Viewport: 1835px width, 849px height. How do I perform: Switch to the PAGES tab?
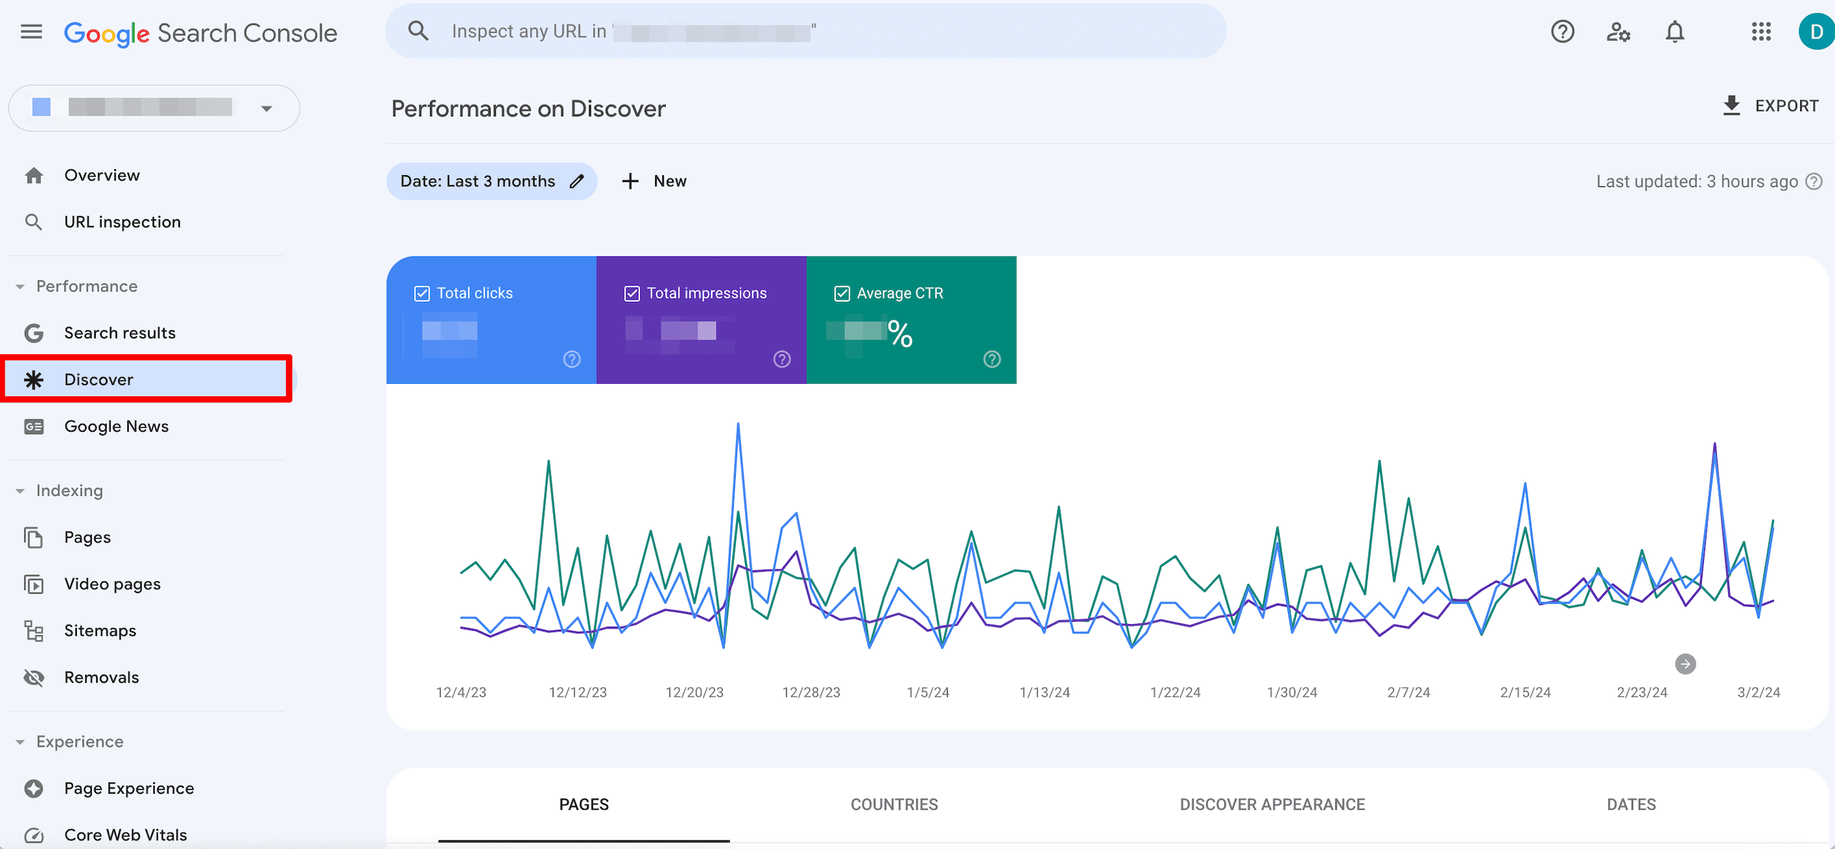(584, 804)
